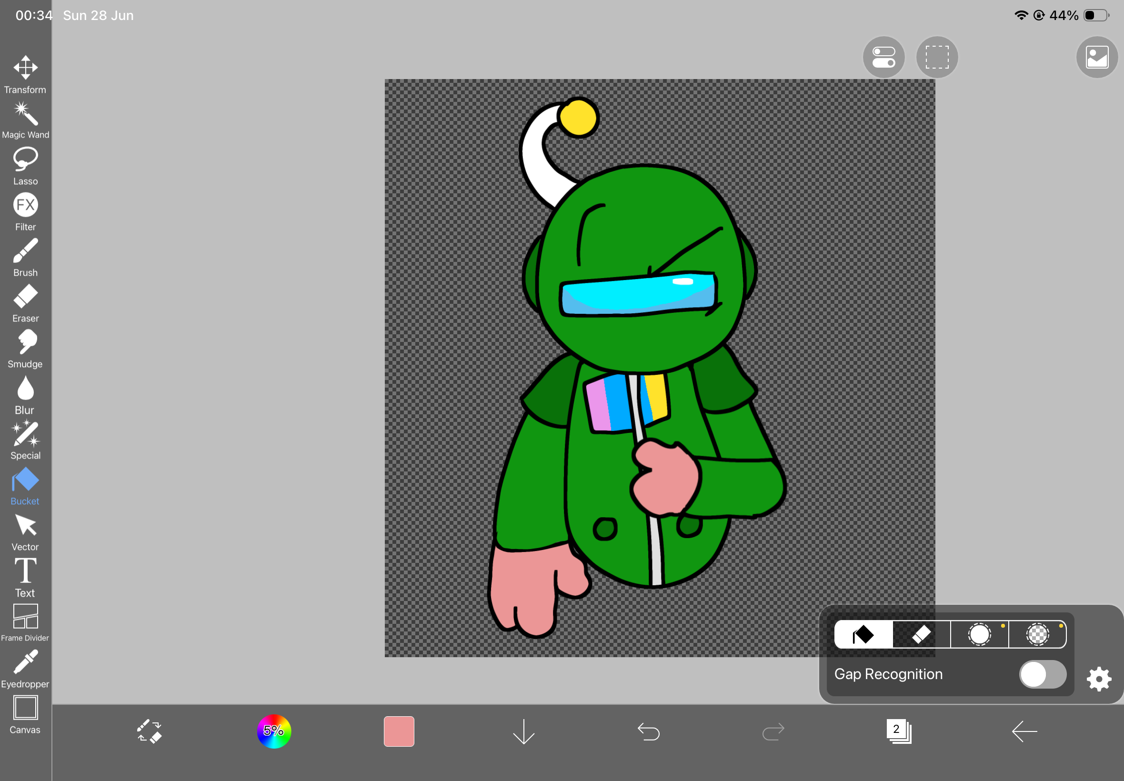Viewport: 1124px width, 781px height.
Task: Choose the eraser bucket mode segment
Action: coord(922,635)
